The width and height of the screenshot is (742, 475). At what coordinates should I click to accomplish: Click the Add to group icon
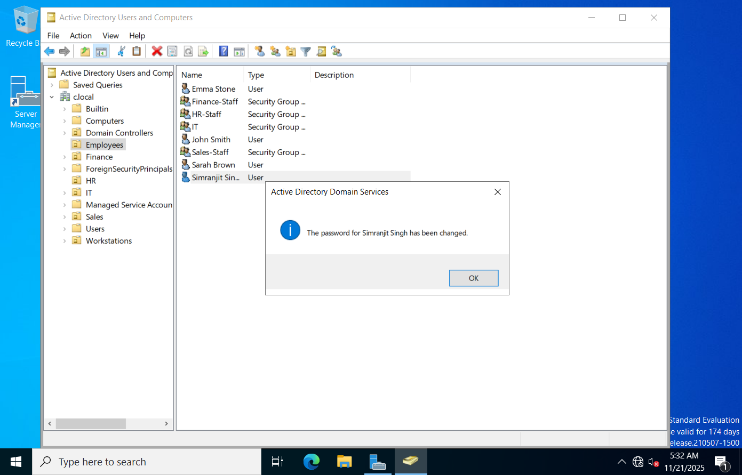pyautogui.click(x=337, y=51)
